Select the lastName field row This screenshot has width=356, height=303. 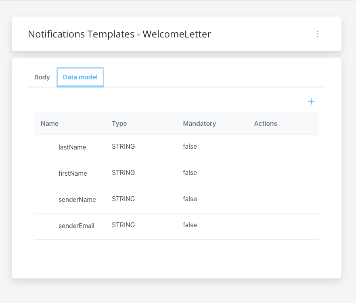click(176, 148)
